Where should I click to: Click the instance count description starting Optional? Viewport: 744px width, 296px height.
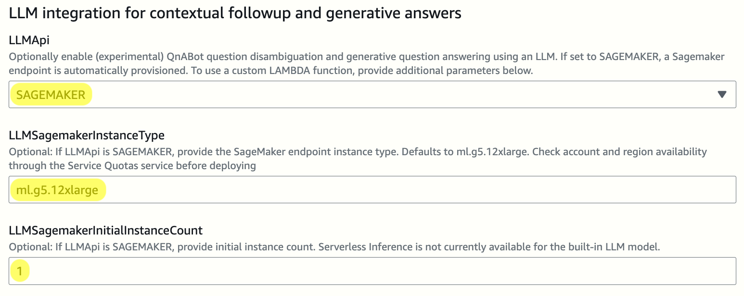click(x=334, y=247)
